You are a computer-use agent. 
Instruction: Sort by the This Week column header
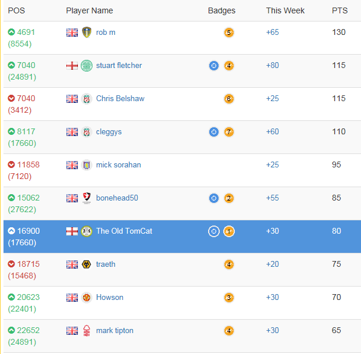coord(285,10)
